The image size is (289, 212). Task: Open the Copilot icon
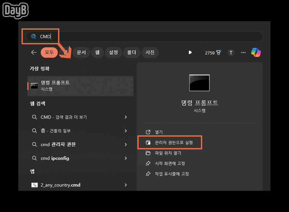256,53
